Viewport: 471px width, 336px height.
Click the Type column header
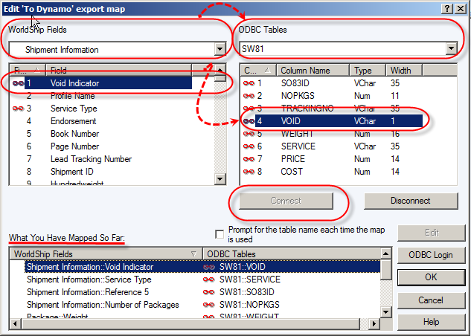point(368,70)
